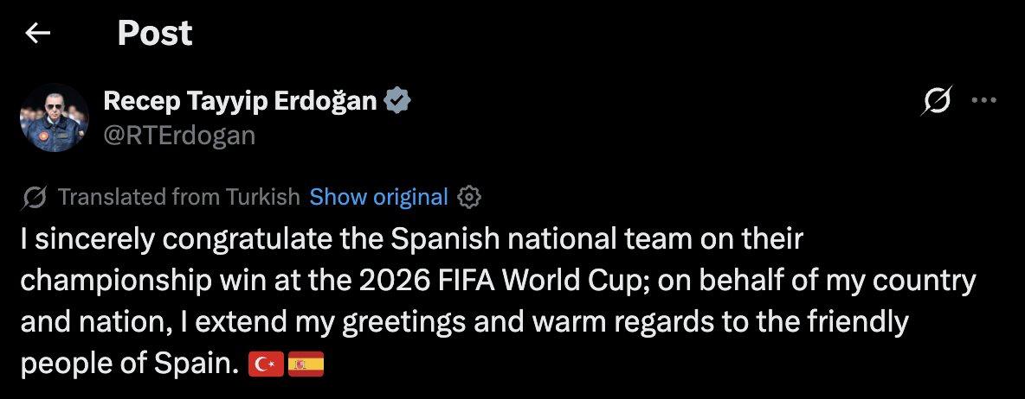Click the Translated from Turkish label
The image size is (1025, 399).
click(179, 197)
